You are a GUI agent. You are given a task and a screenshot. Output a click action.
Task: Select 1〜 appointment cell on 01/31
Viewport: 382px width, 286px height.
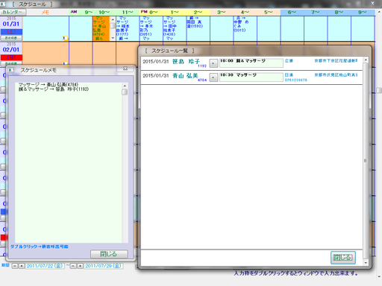click(175, 28)
